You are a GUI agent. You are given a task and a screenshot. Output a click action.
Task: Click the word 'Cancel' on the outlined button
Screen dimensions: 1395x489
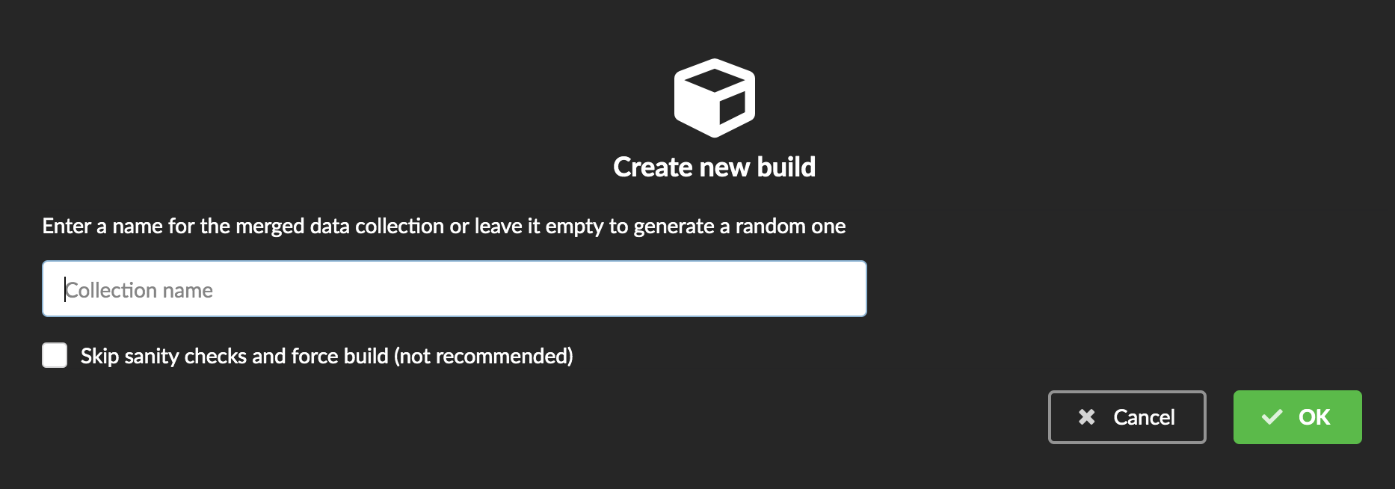coord(1144,417)
